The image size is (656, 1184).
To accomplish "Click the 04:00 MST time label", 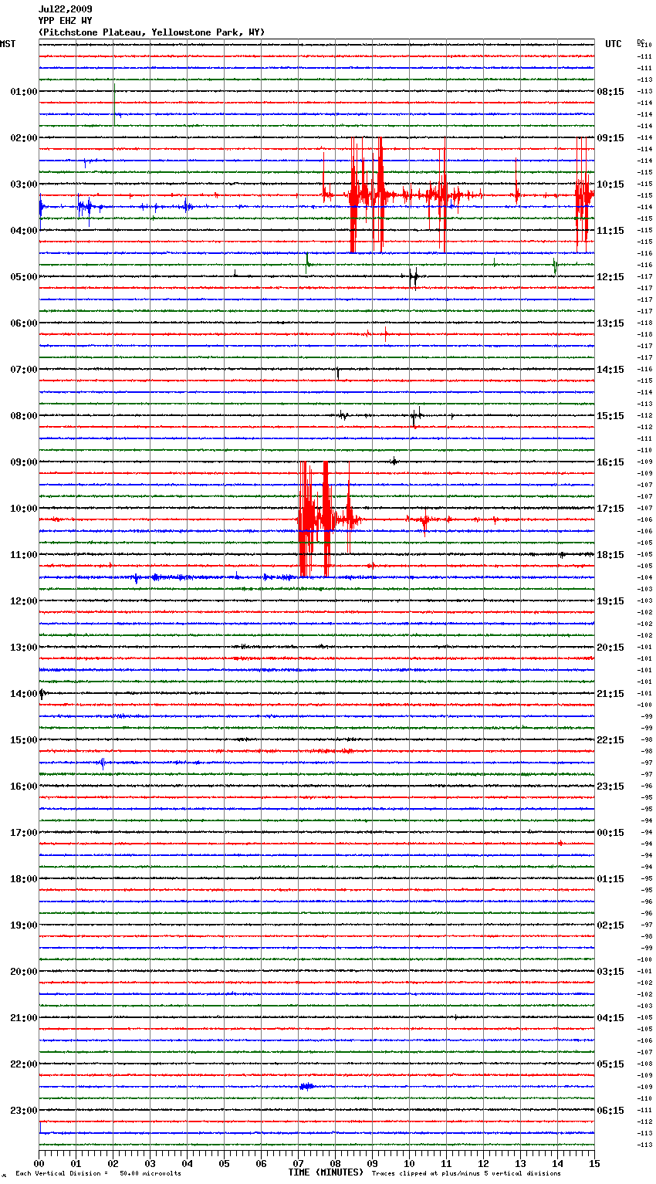I will point(24,231).
